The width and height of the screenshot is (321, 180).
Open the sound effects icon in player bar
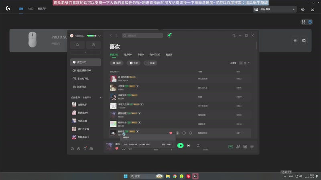point(238,147)
